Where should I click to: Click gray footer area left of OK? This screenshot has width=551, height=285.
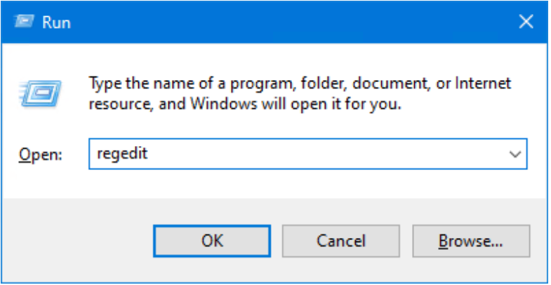click(x=77, y=241)
